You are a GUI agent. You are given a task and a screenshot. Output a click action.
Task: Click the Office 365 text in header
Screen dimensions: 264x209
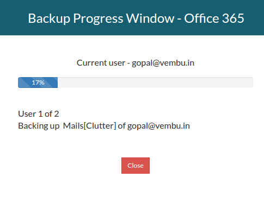pos(214,18)
